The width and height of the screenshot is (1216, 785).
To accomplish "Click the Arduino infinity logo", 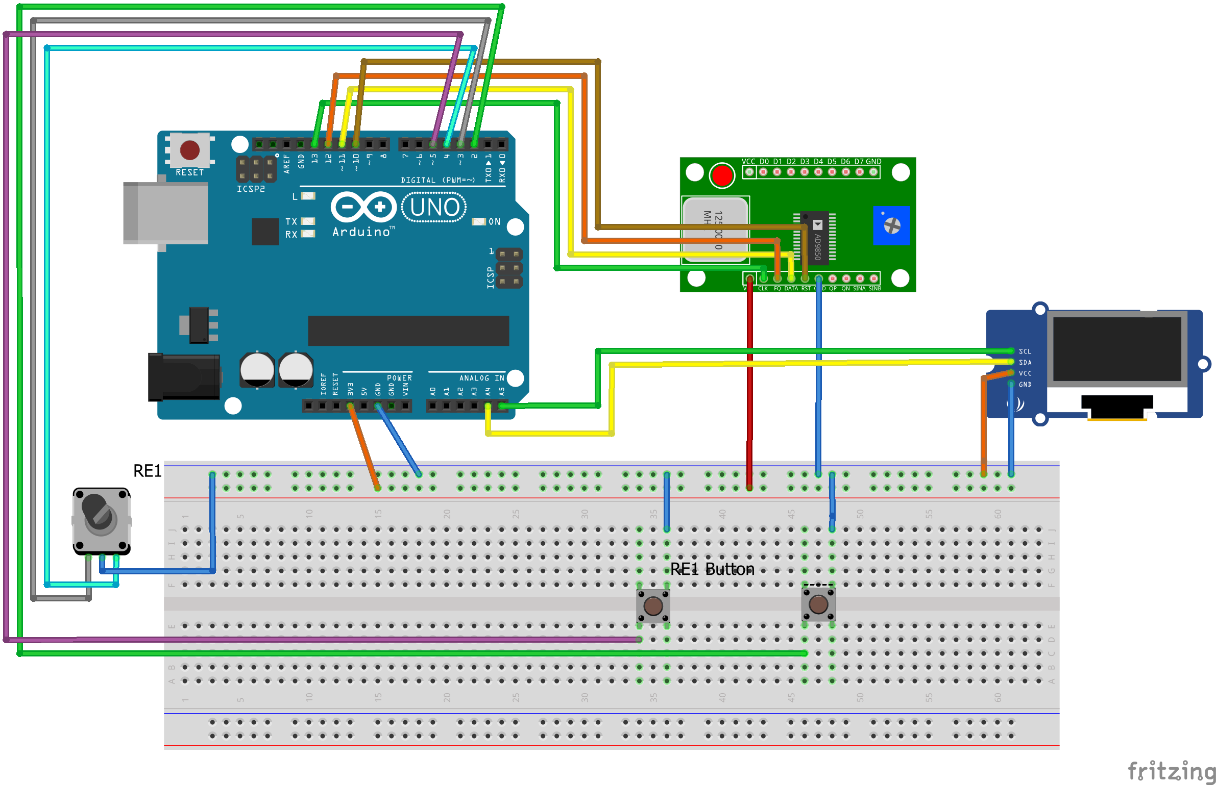I will point(363,207).
